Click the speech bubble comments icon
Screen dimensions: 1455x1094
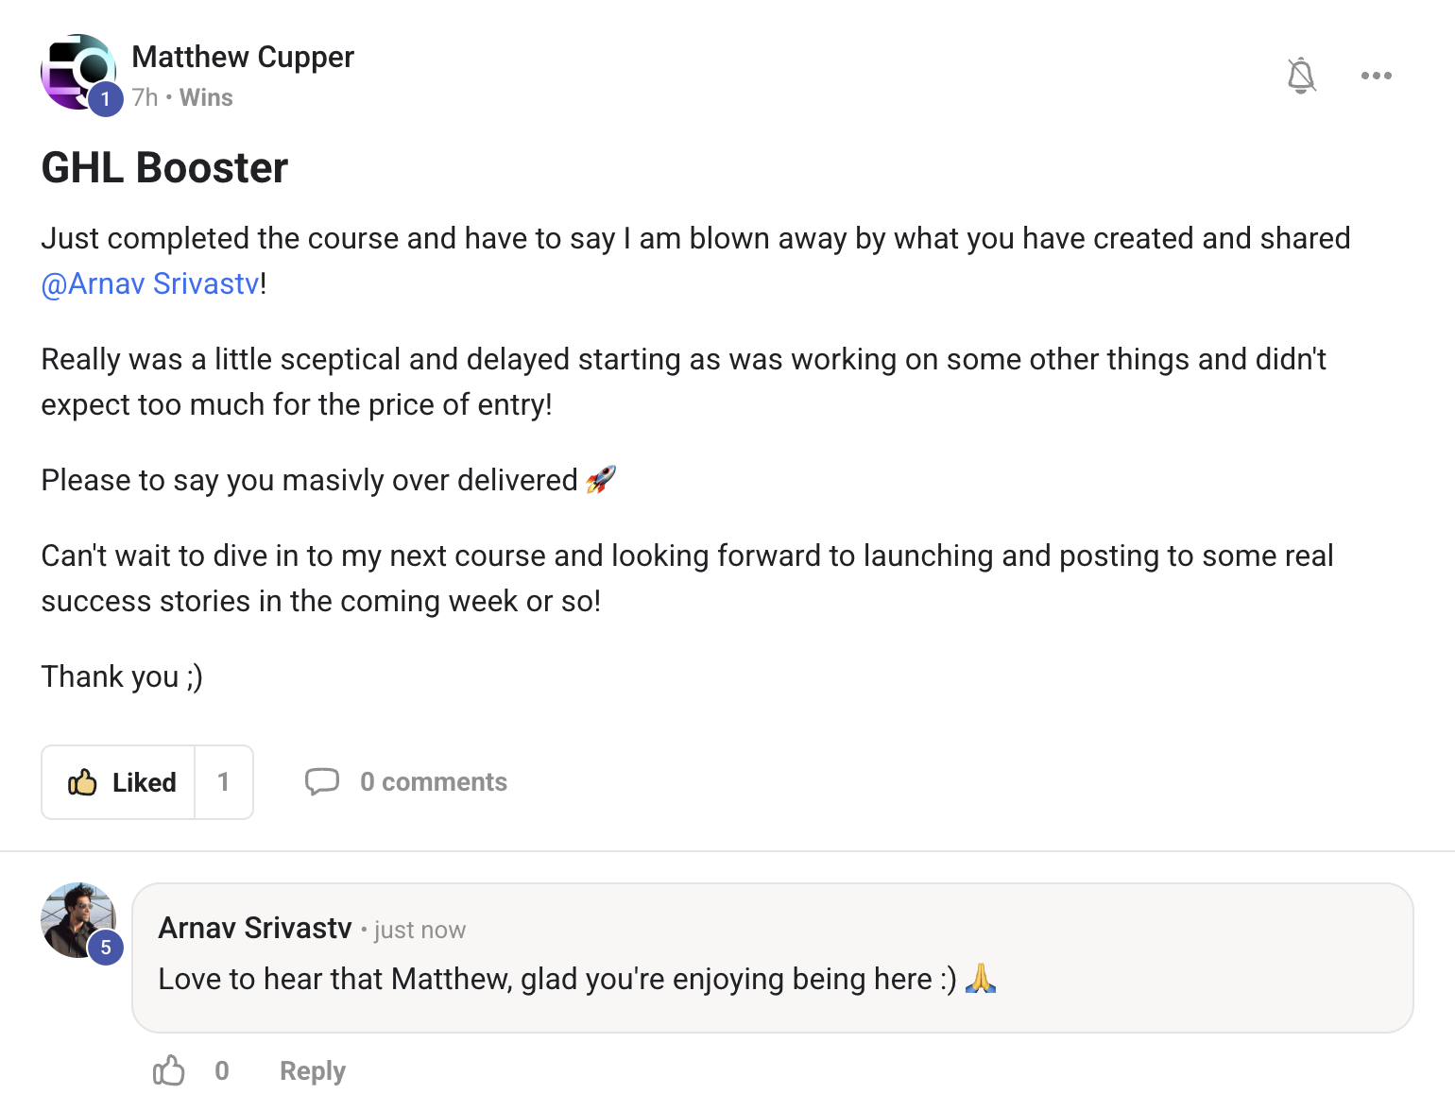pyautogui.click(x=321, y=782)
